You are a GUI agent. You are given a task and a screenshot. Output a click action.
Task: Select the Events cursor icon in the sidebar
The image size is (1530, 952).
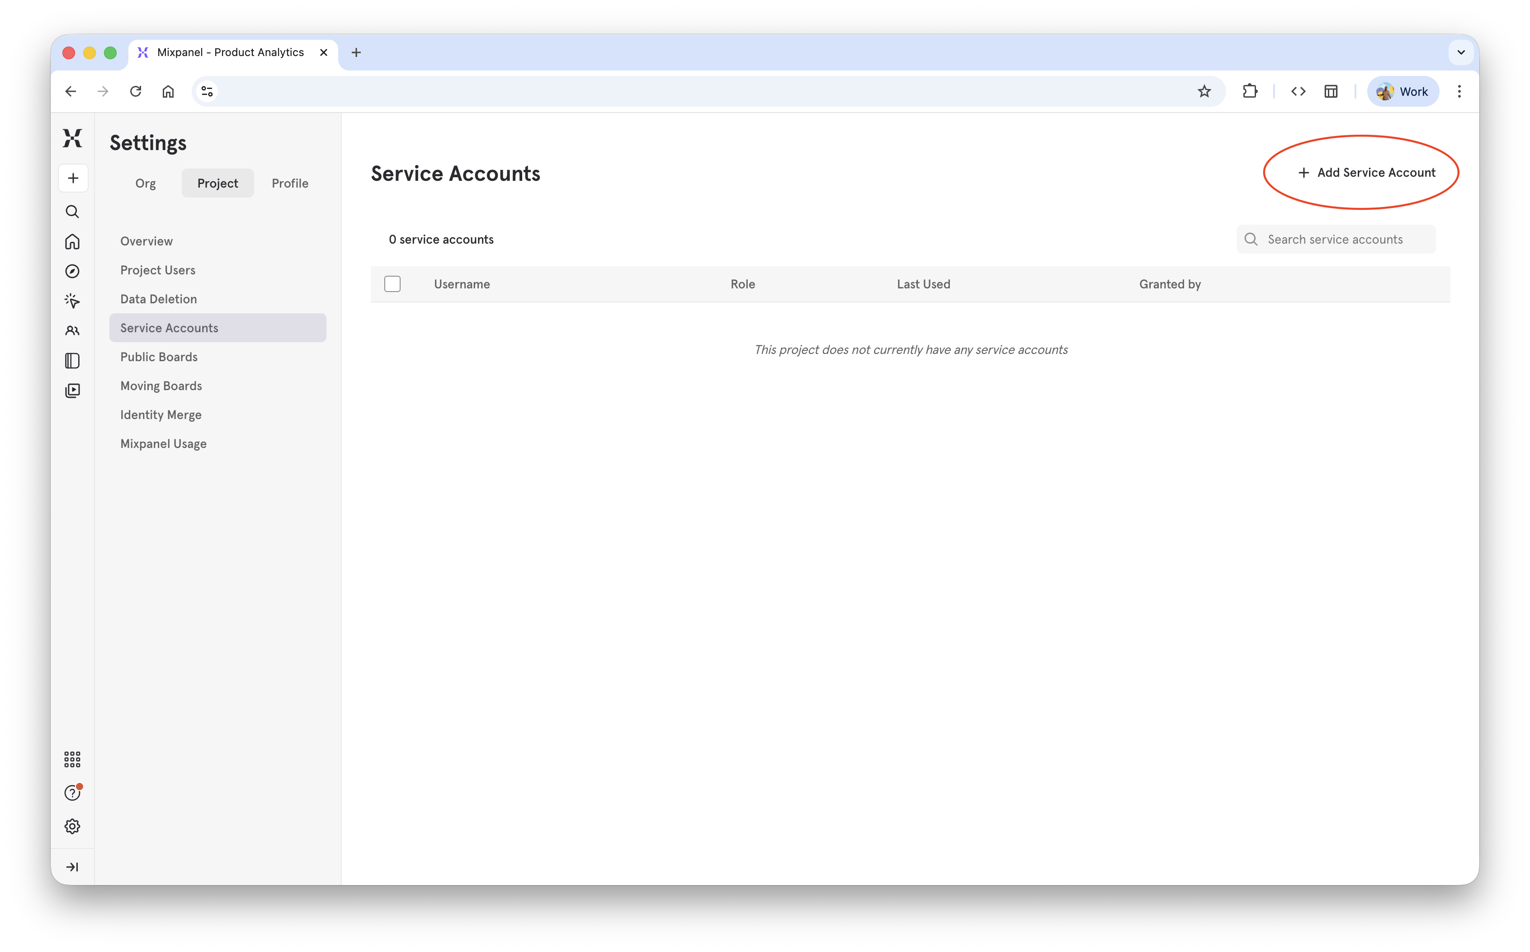click(x=72, y=301)
